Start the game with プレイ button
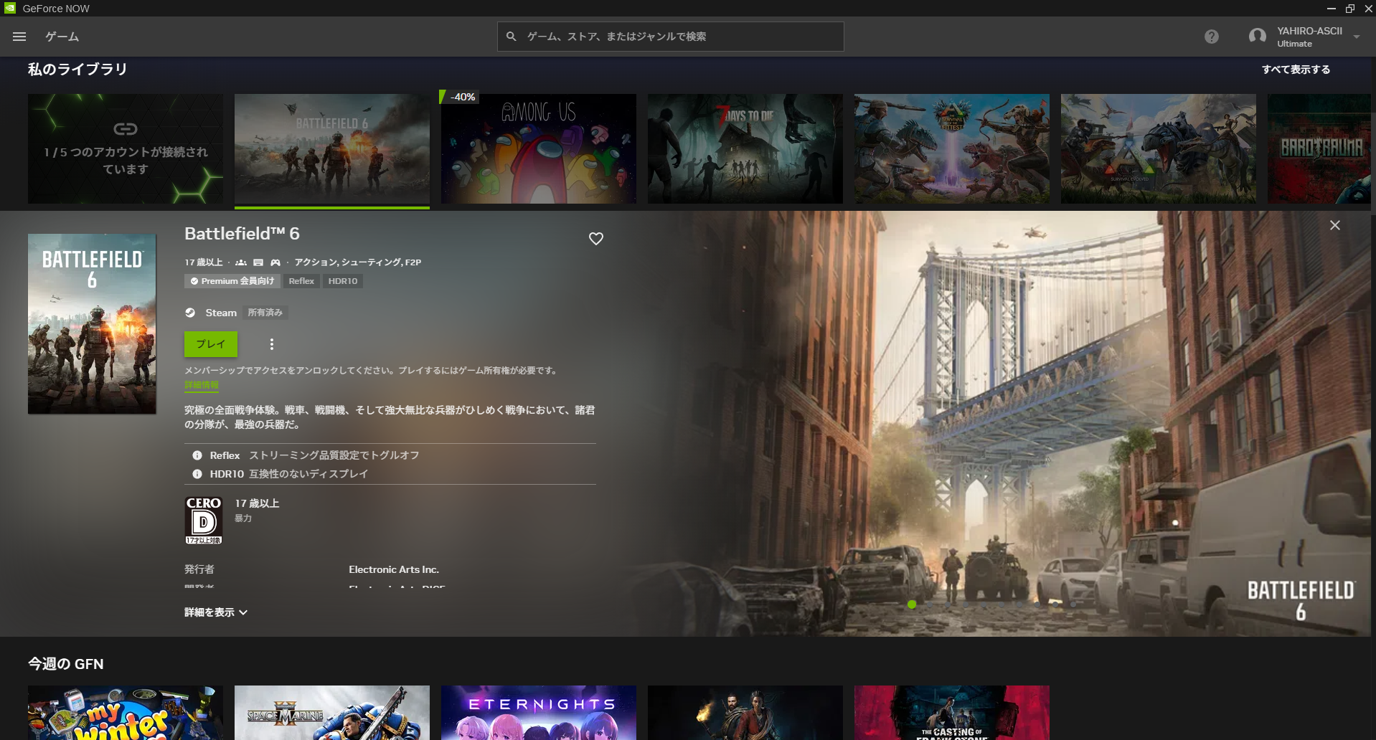Screen dimensions: 1376x740 click(x=211, y=344)
